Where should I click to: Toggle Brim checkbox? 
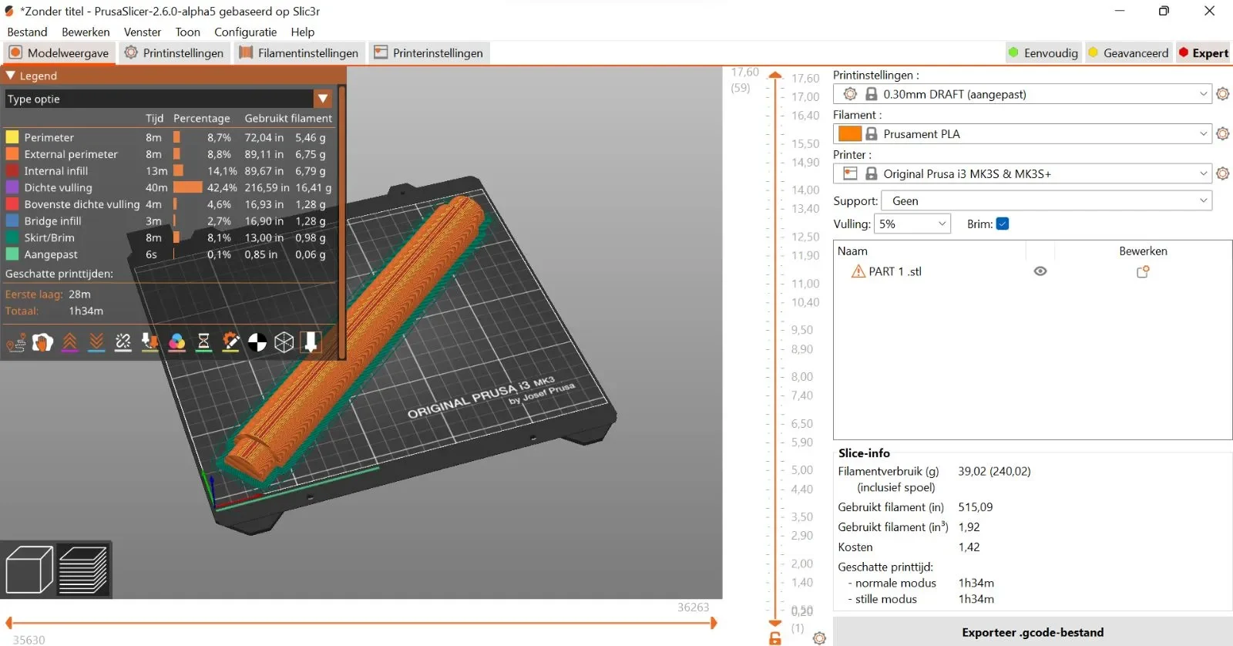coord(1003,224)
